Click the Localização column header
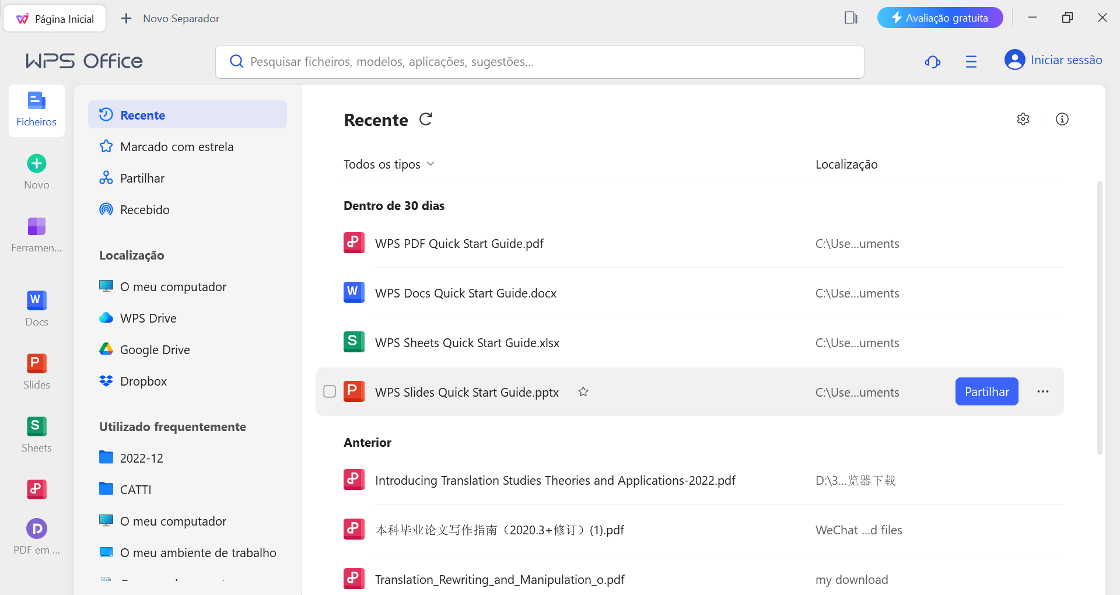Viewport: 1120px width, 595px height. [846, 164]
